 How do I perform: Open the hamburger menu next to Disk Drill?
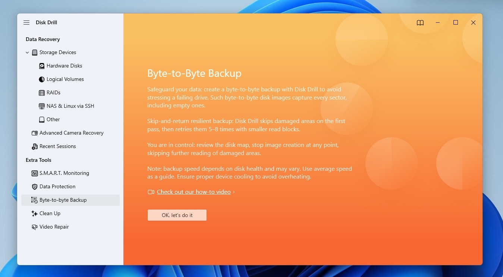click(x=26, y=23)
